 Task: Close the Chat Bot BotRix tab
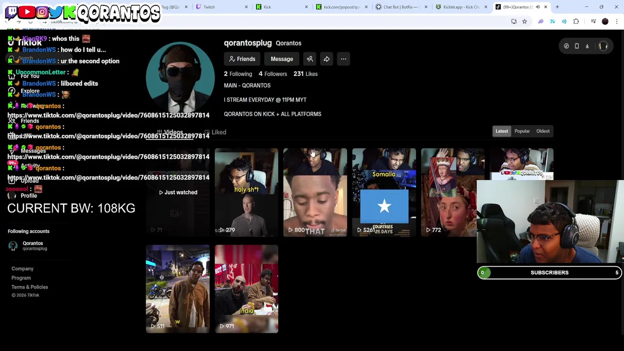426,7
